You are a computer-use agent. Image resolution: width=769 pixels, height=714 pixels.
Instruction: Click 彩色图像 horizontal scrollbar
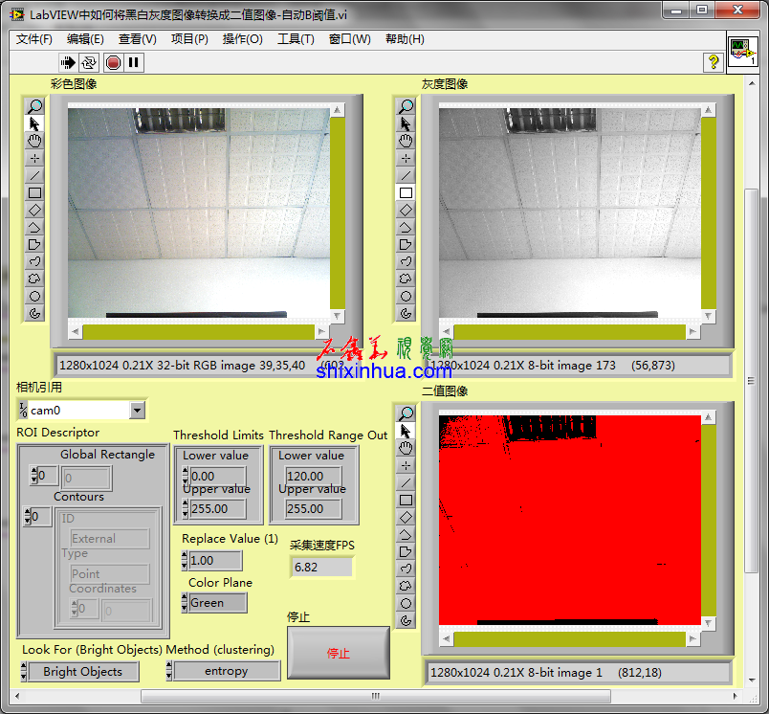198,332
